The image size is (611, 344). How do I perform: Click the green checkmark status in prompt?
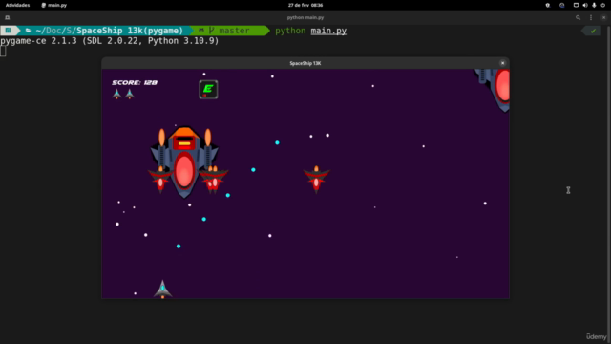[593, 31]
